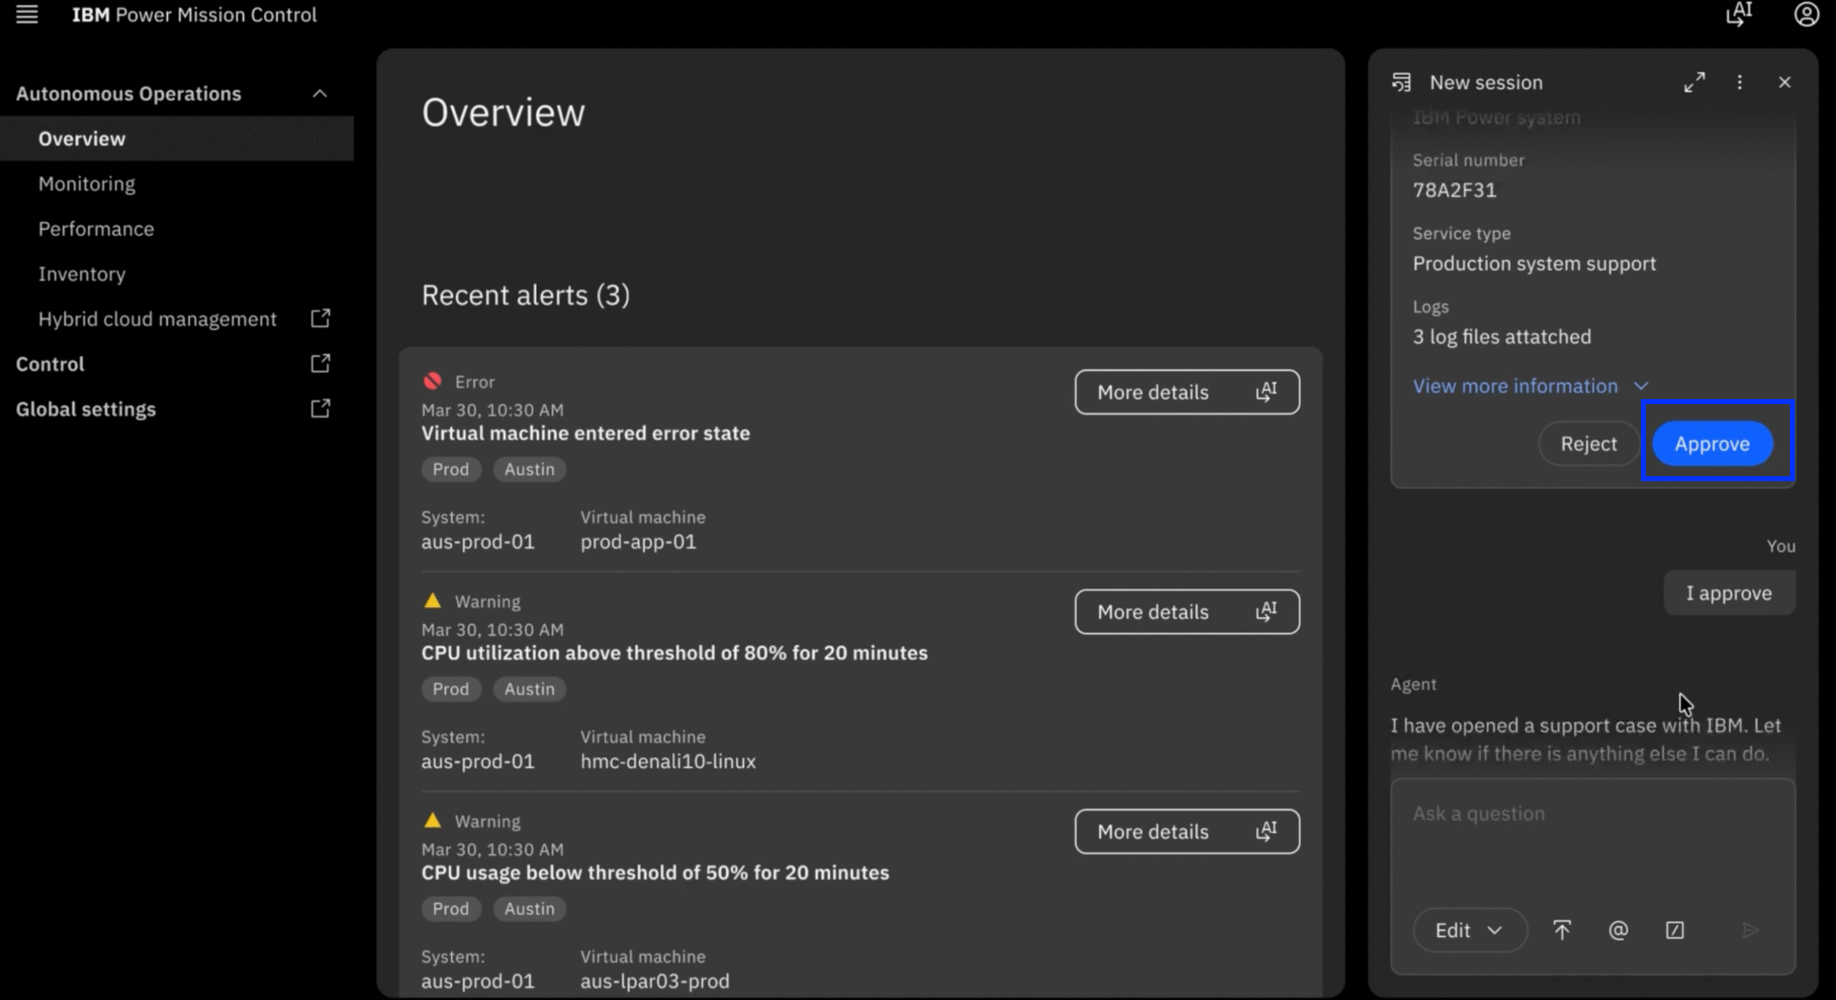
Task: Open the Performance page
Action: [96, 229]
